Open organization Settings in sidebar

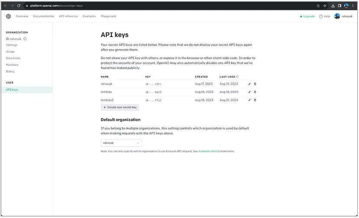point(11,45)
